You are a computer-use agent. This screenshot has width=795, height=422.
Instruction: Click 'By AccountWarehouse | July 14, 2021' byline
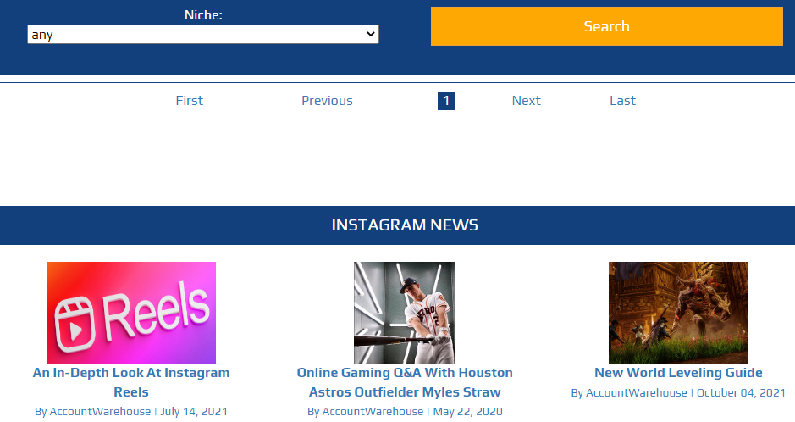click(x=131, y=411)
